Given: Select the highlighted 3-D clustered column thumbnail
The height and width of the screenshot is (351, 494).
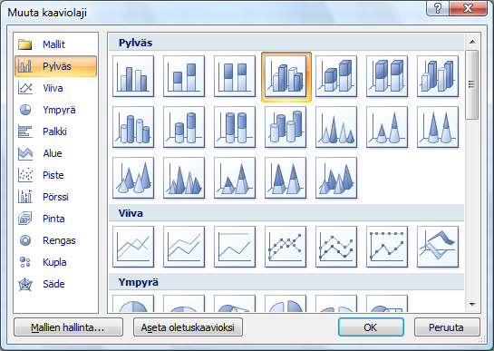Looking at the screenshot, I should pos(286,76).
